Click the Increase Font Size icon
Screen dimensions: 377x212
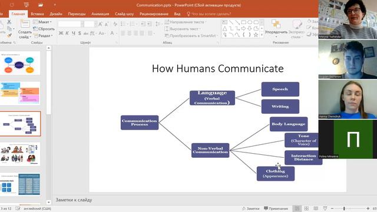pos(100,24)
